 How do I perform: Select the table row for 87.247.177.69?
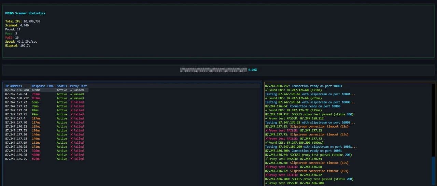point(46,143)
